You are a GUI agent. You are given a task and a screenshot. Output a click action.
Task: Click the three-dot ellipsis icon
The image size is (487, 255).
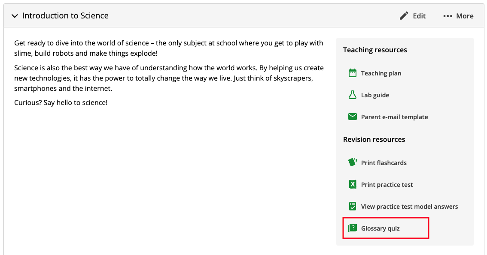coord(447,16)
